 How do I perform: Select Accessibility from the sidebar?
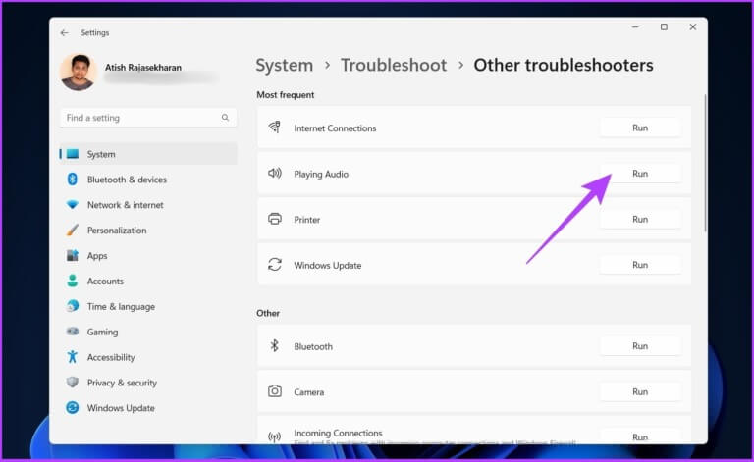111,357
